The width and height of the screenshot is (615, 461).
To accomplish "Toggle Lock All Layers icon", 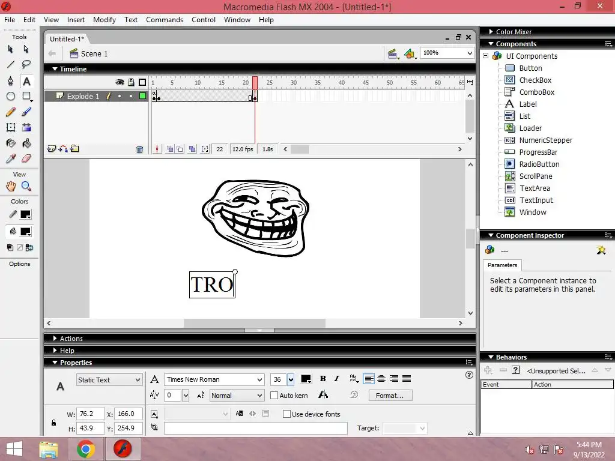I will tap(131, 82).
